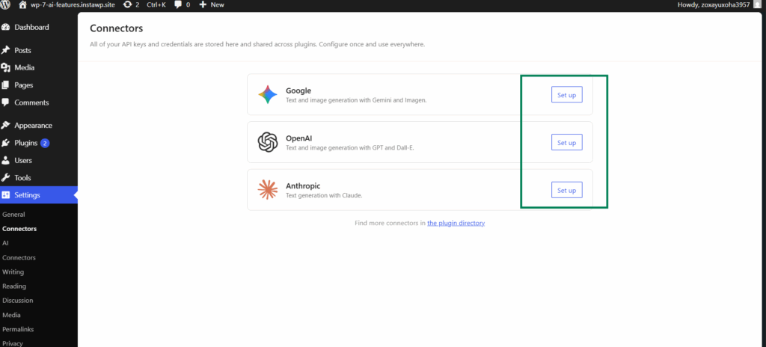766x347 pixels.
Task: Open the Permalinks settings submenu item
Action: coord(18,329)
